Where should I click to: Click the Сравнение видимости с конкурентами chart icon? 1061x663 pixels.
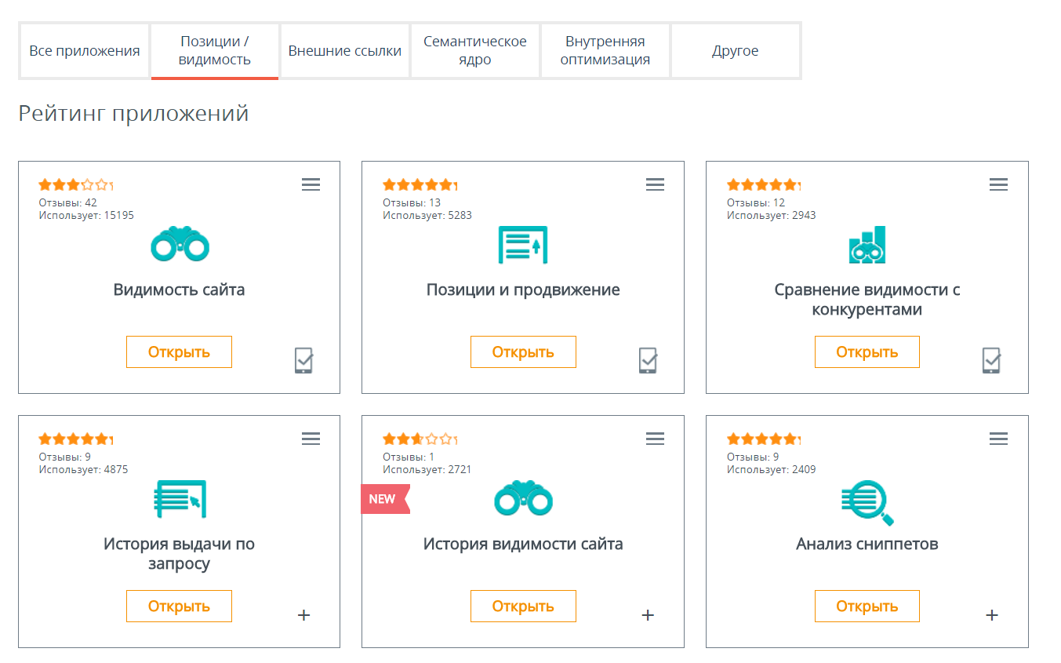(x=867, y=245)
